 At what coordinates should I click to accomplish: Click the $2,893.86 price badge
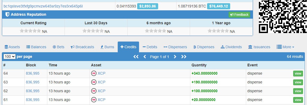[148, 6]
